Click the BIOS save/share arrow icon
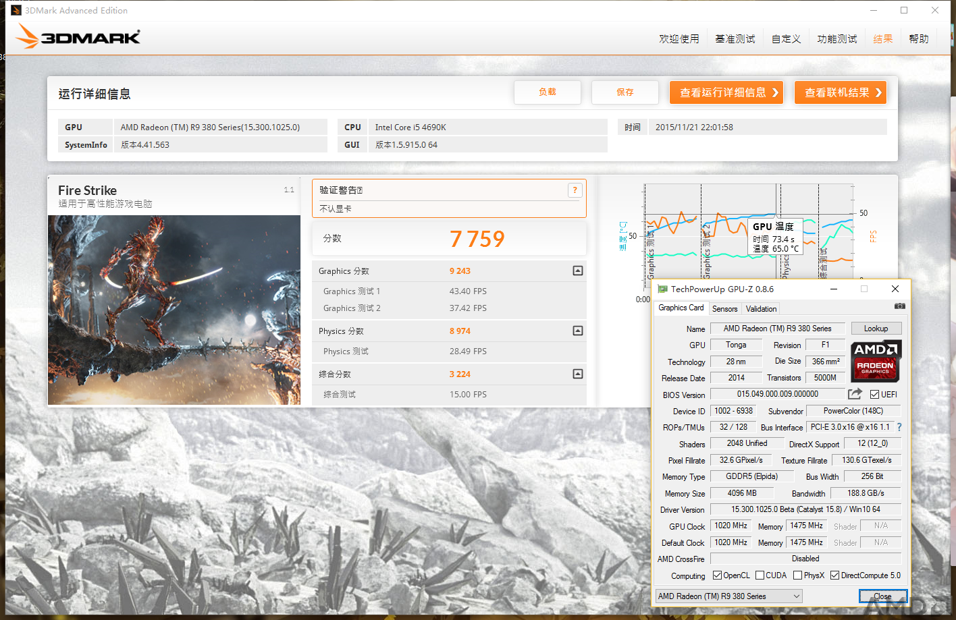Screen dimensions: 956x620 [x=855, y=394]
